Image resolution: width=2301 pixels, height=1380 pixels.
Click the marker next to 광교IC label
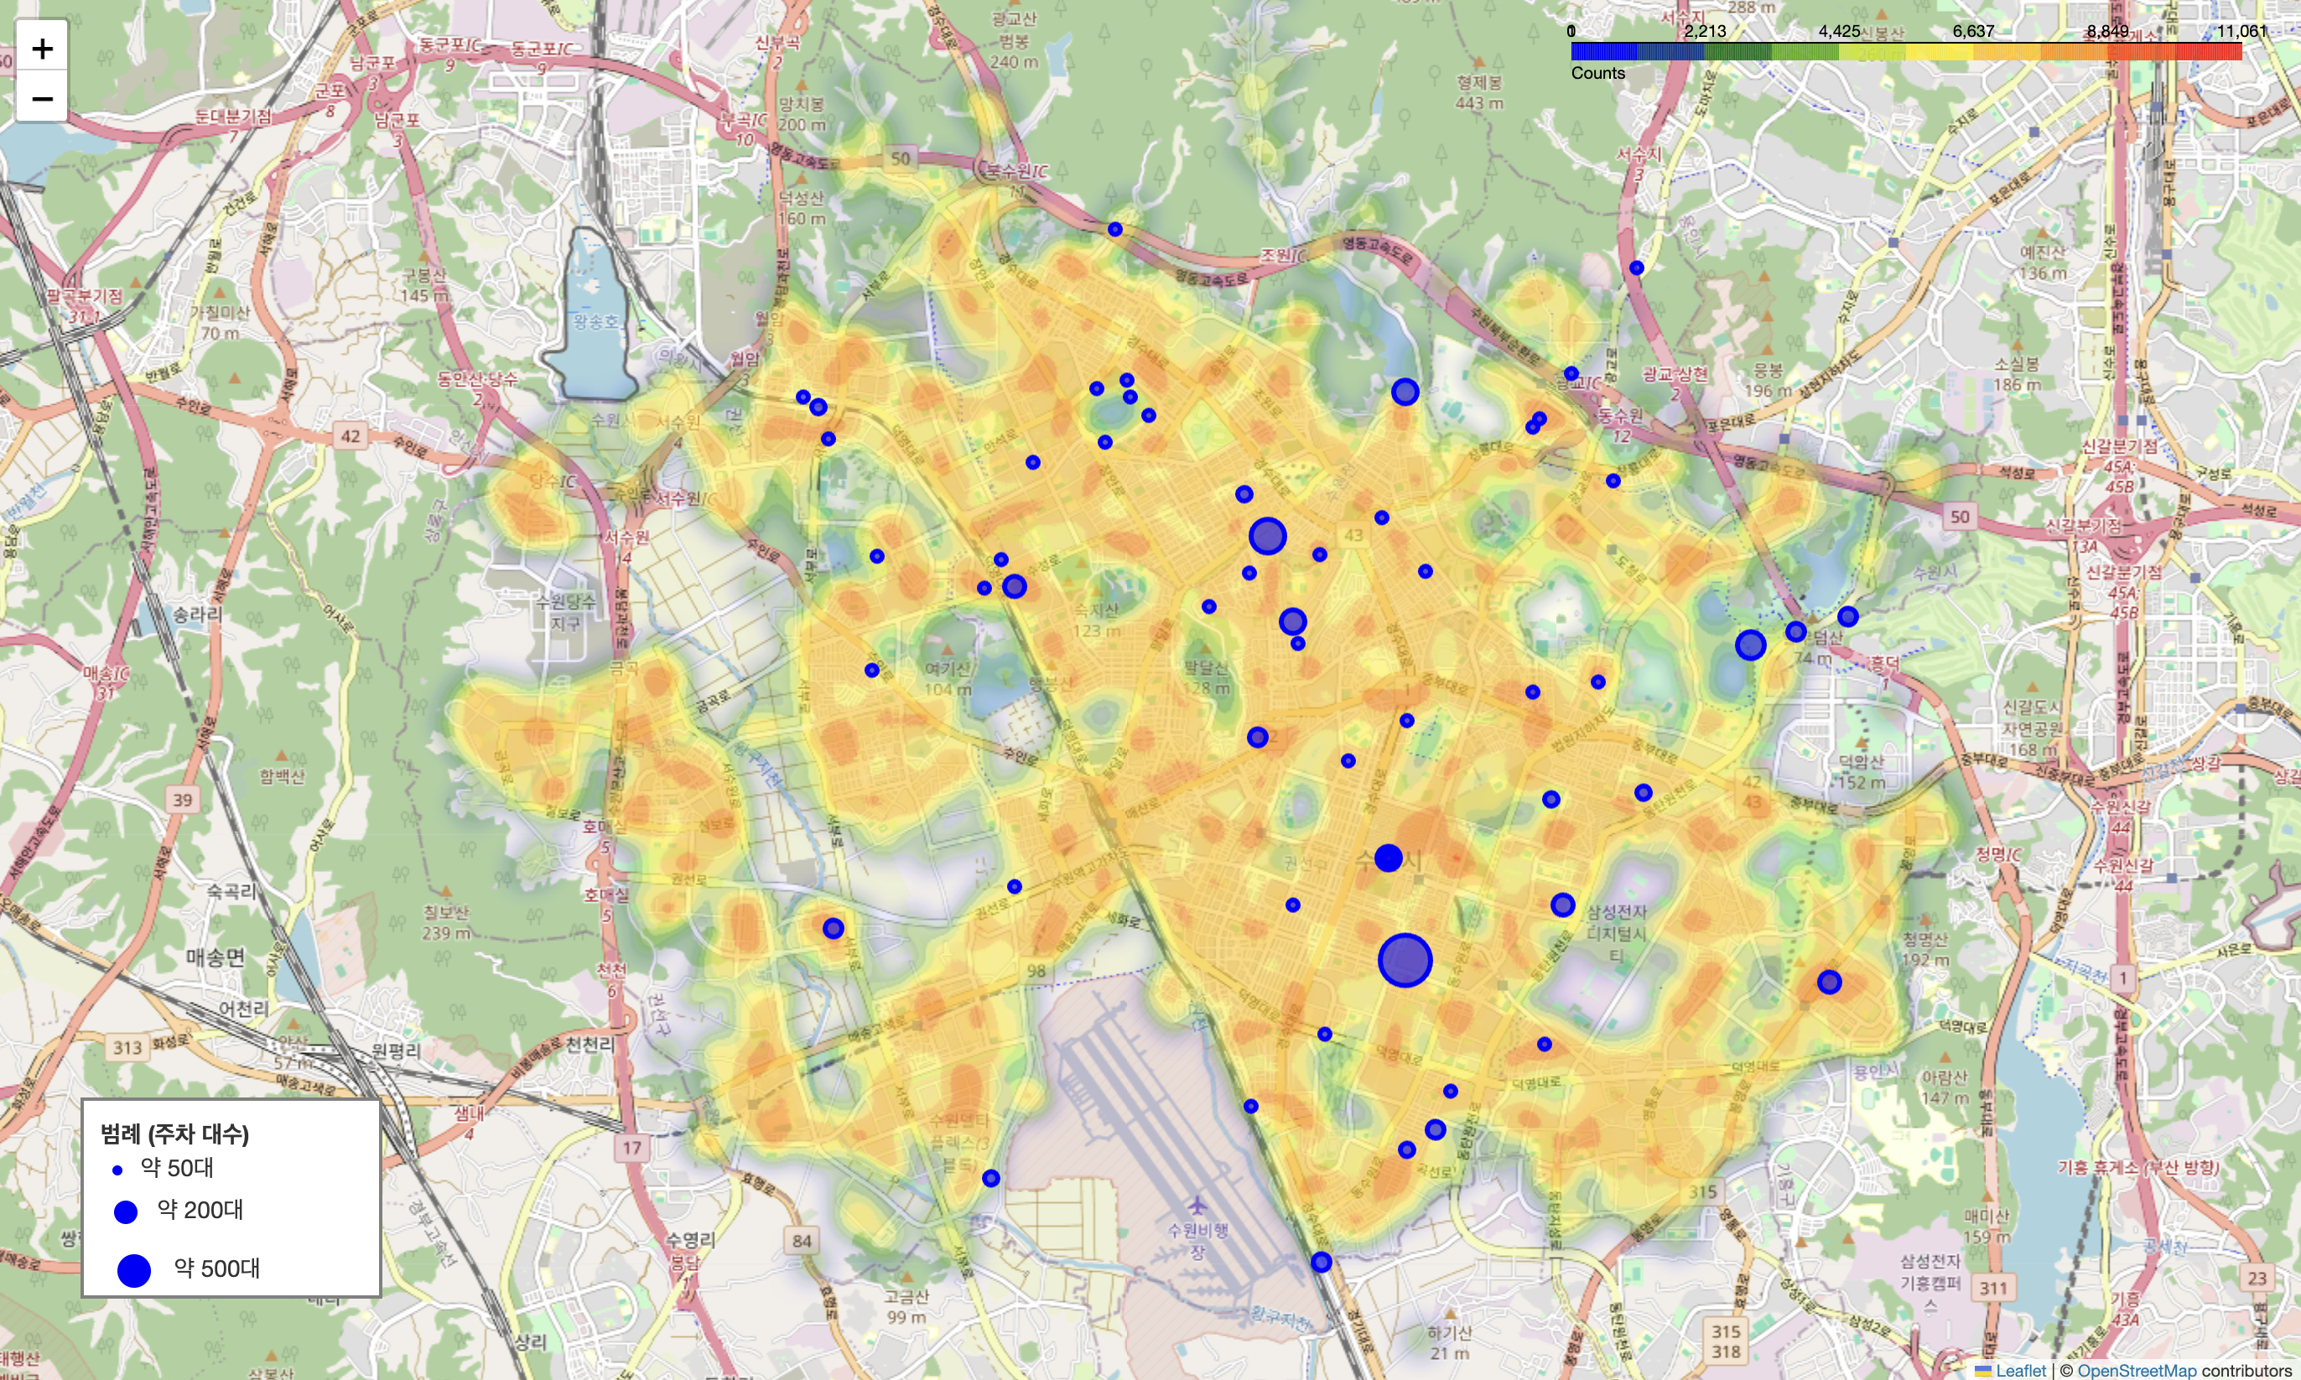pos(1571,373)
